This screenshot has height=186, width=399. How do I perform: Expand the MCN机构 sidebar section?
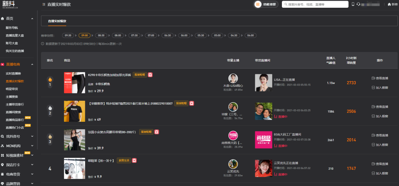click(32, 146)
